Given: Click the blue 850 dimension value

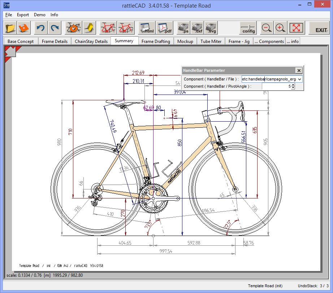Looking at the screenshot, I should pyautogui.click(x=180, y=143).
